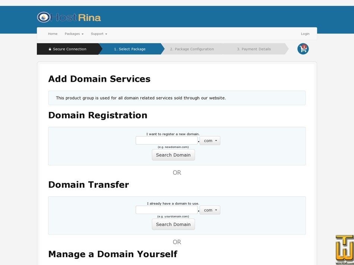Click the Add Domain Services heading
Viewport: 354px width, 265px height.
tap(99, 79)
